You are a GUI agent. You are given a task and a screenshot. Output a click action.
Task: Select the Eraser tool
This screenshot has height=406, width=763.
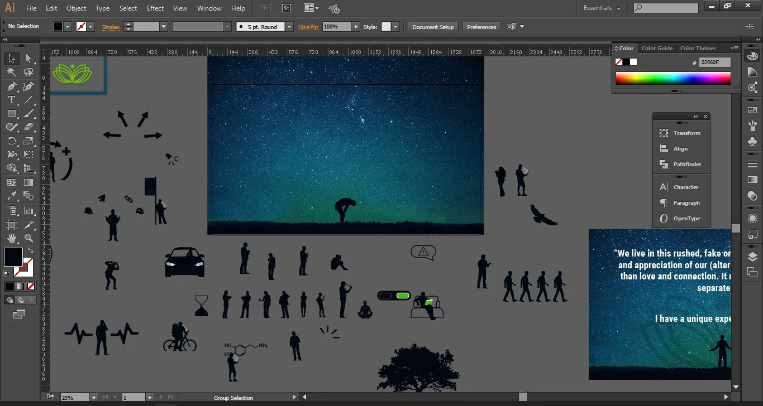pyautogui.click(x=28, y=127)
